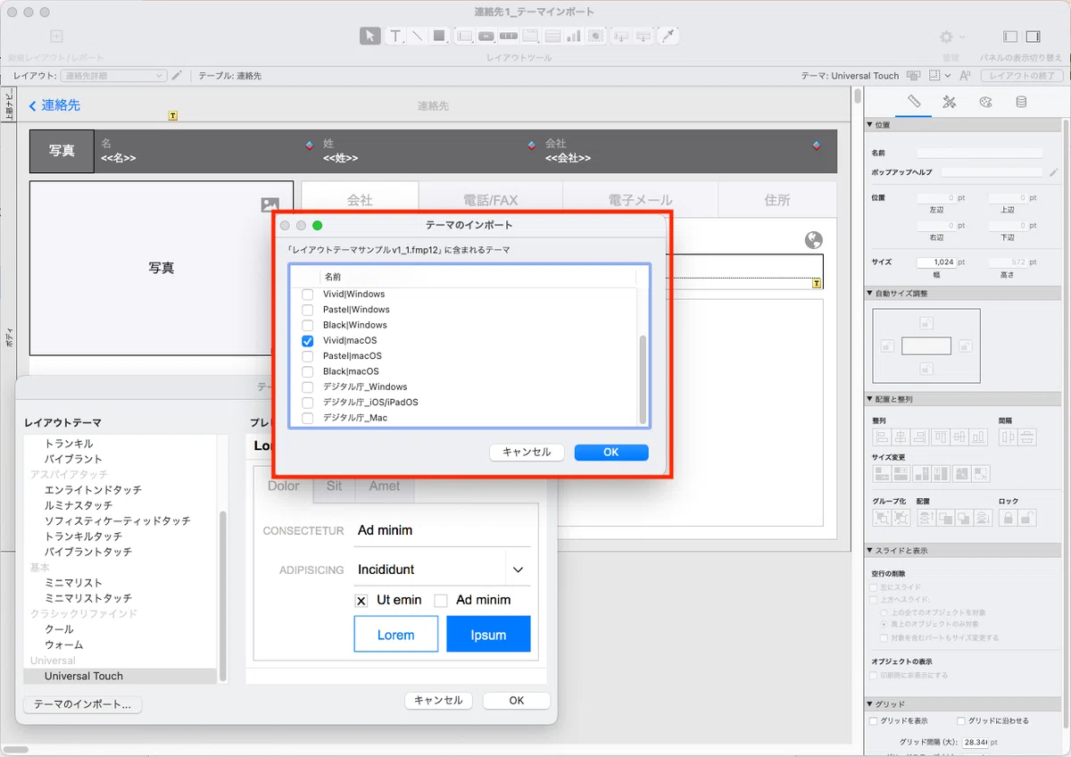Click OK in the theme change dialog
Viewport: 1071px width, 757px height.
click(517, 701)
